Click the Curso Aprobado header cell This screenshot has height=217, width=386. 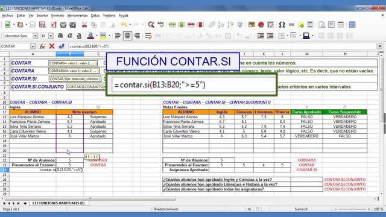(307, 112)
